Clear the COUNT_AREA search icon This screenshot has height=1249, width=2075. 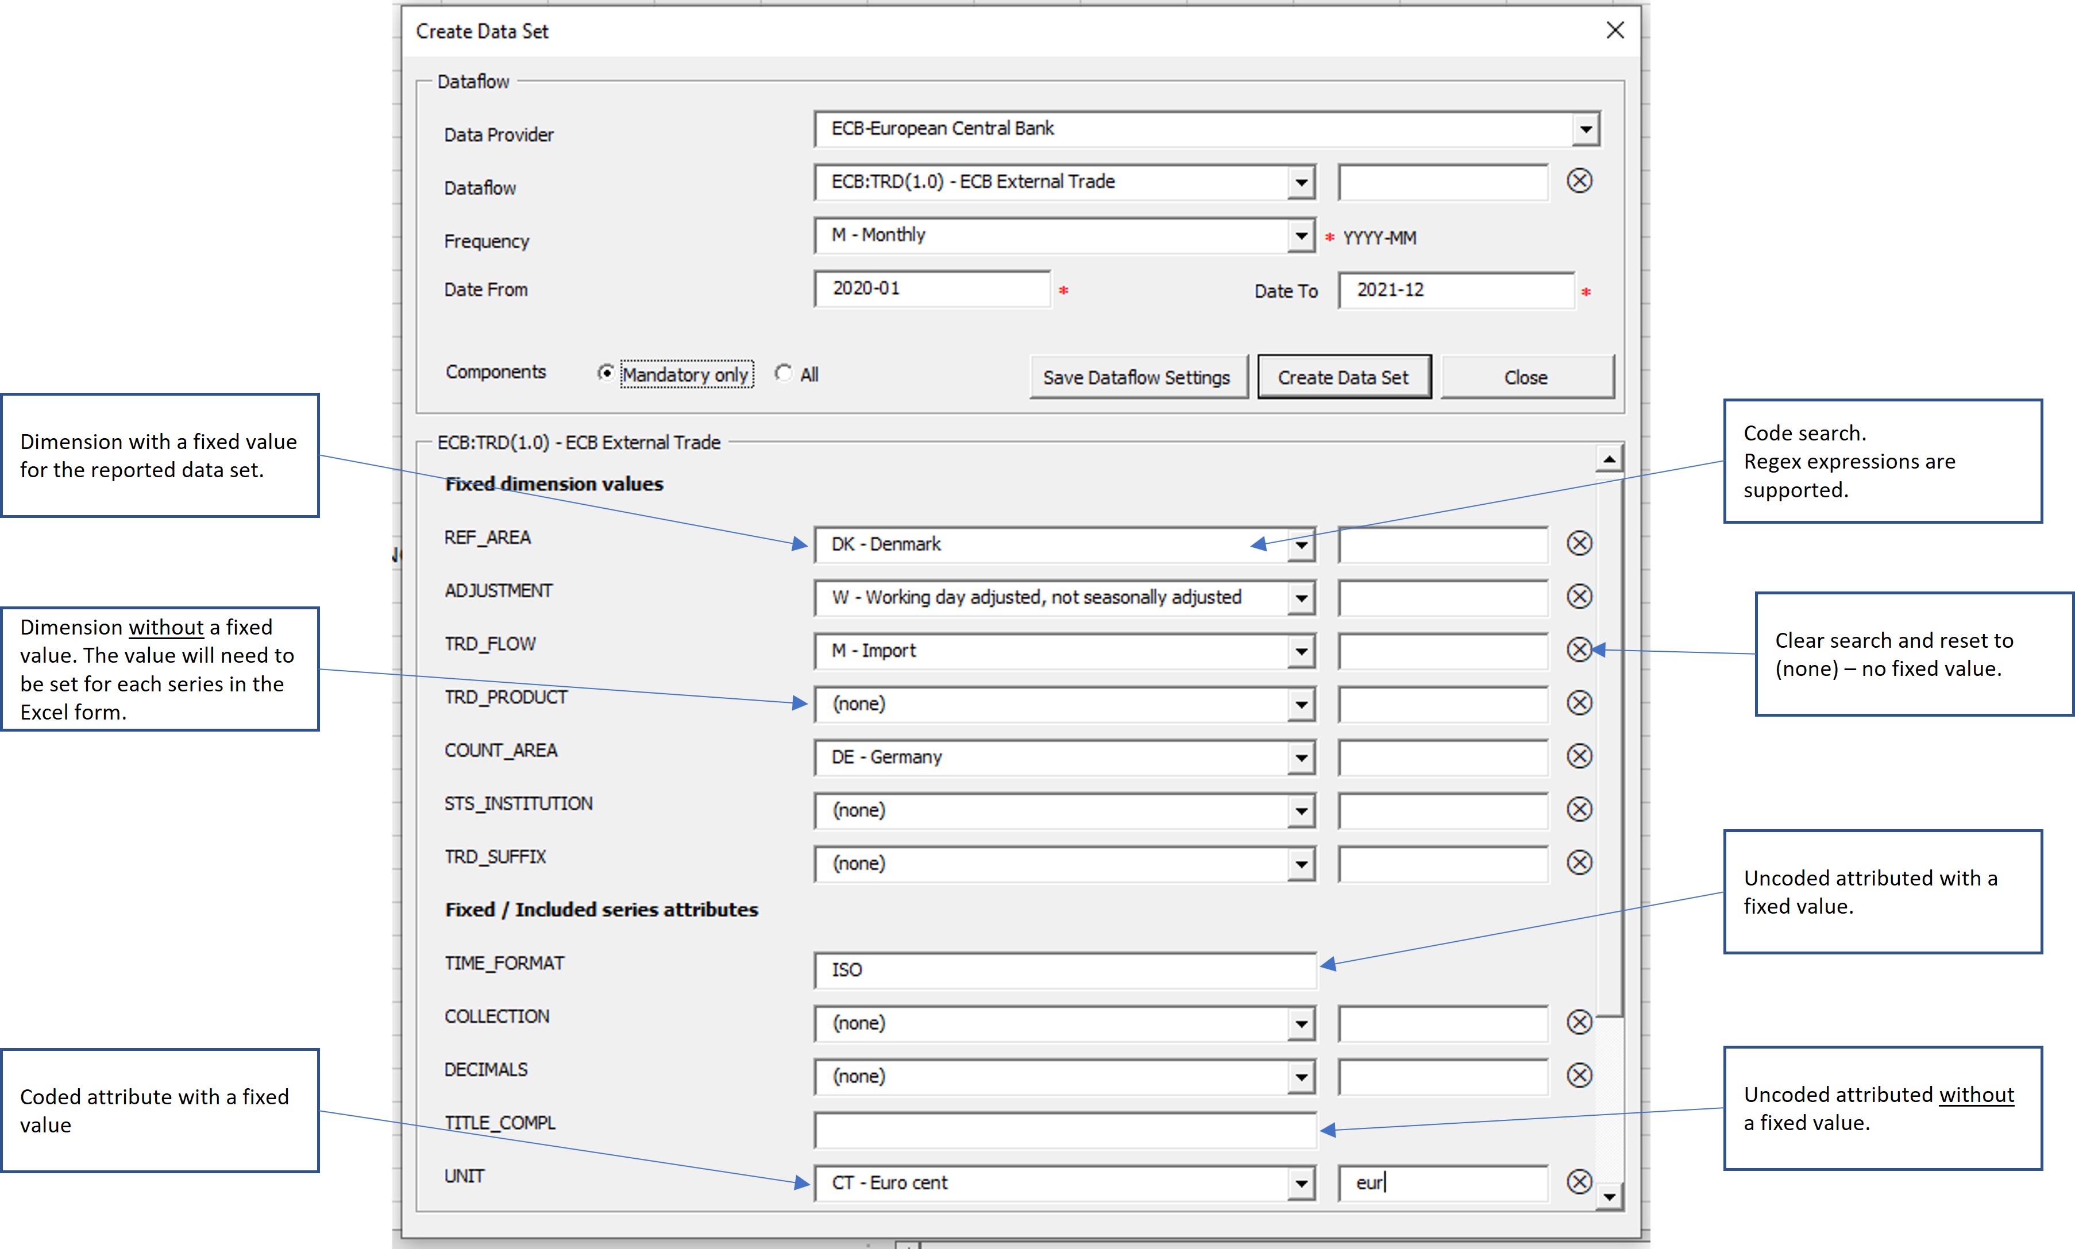pos(1579,756)
